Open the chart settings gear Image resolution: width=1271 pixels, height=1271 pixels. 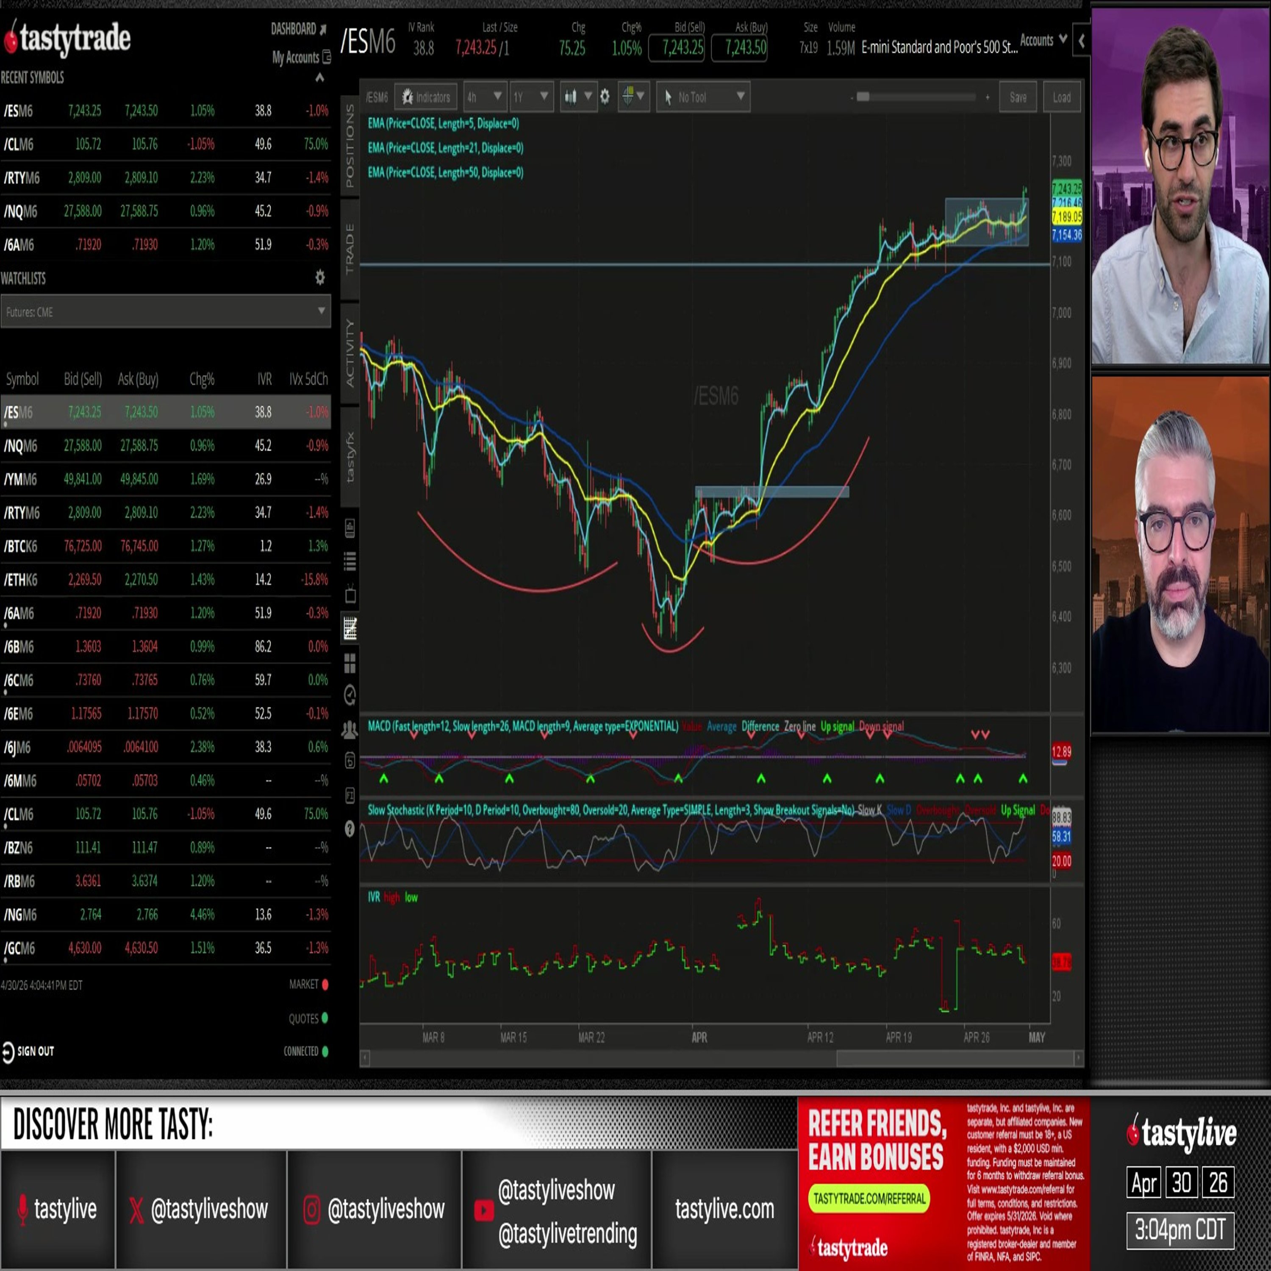tap(605, 97)
